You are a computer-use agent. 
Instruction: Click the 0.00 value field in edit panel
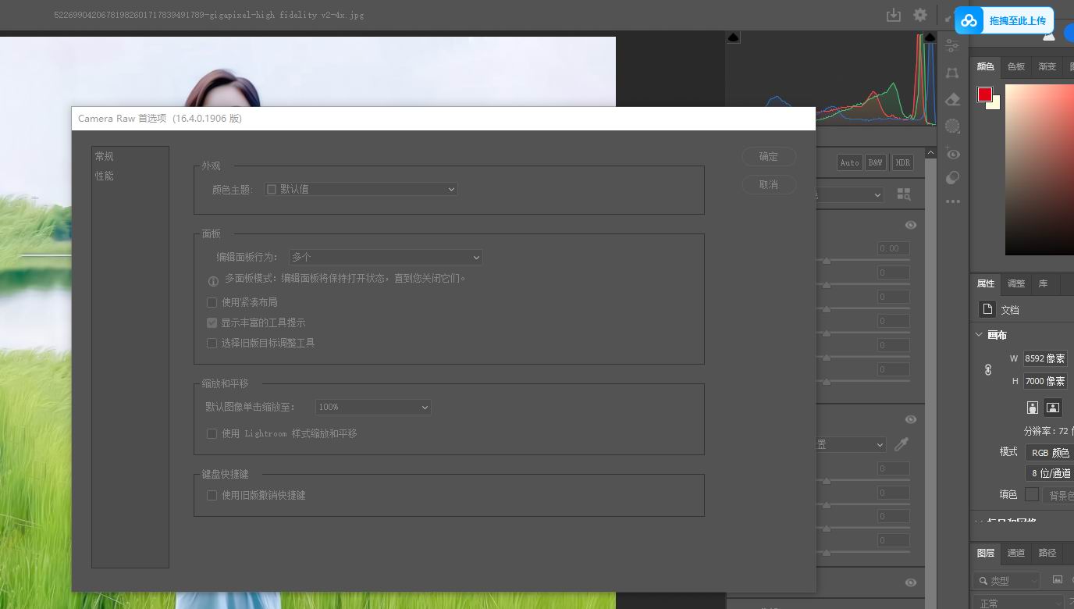tap(893, 248)
